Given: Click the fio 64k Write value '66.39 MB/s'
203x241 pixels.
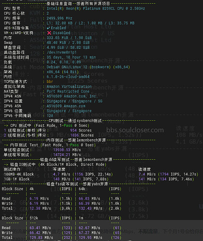Looking at the screenshot, I should (89, 203).
